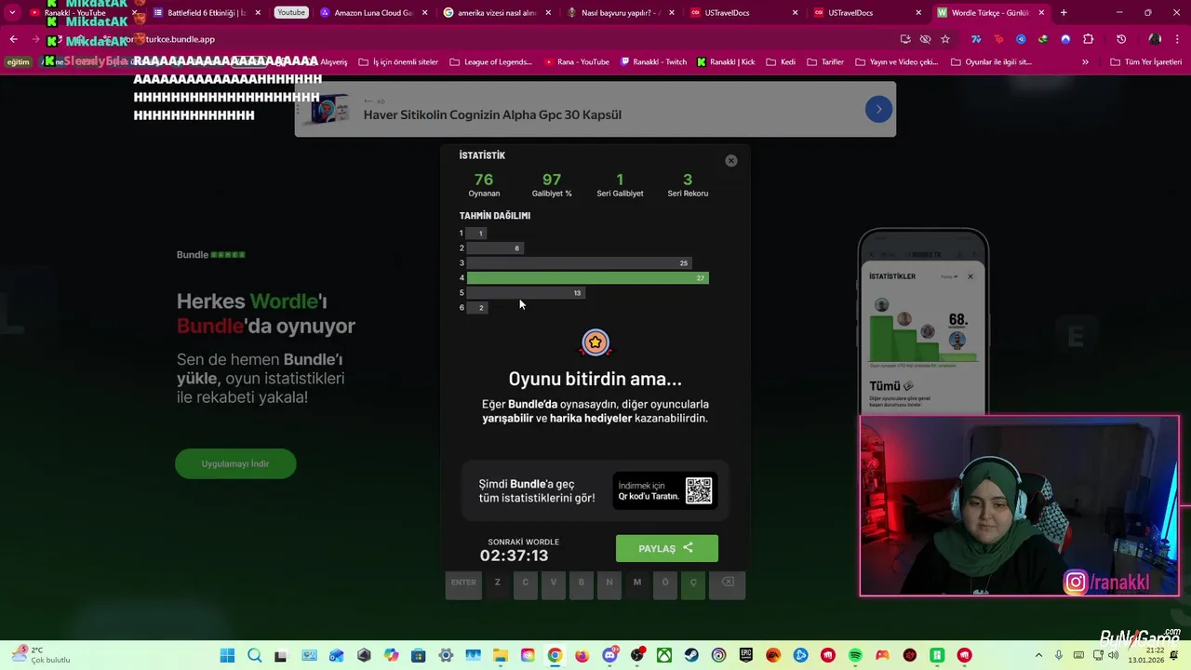Bookmark this page with the star icon

945,39
